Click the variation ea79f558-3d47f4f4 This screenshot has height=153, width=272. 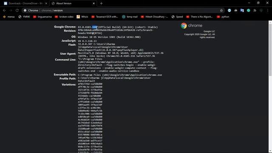(90, 126)
